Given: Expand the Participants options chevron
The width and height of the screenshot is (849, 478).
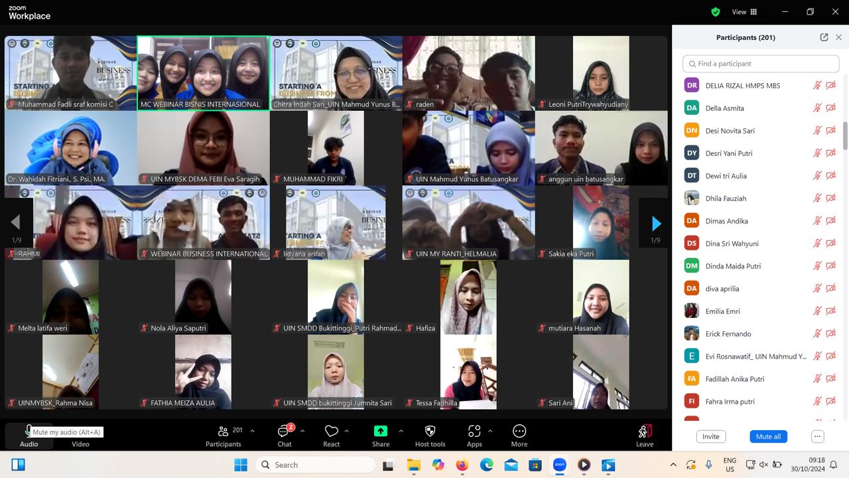Looking at the screenshot, I should tap(252, 431).
